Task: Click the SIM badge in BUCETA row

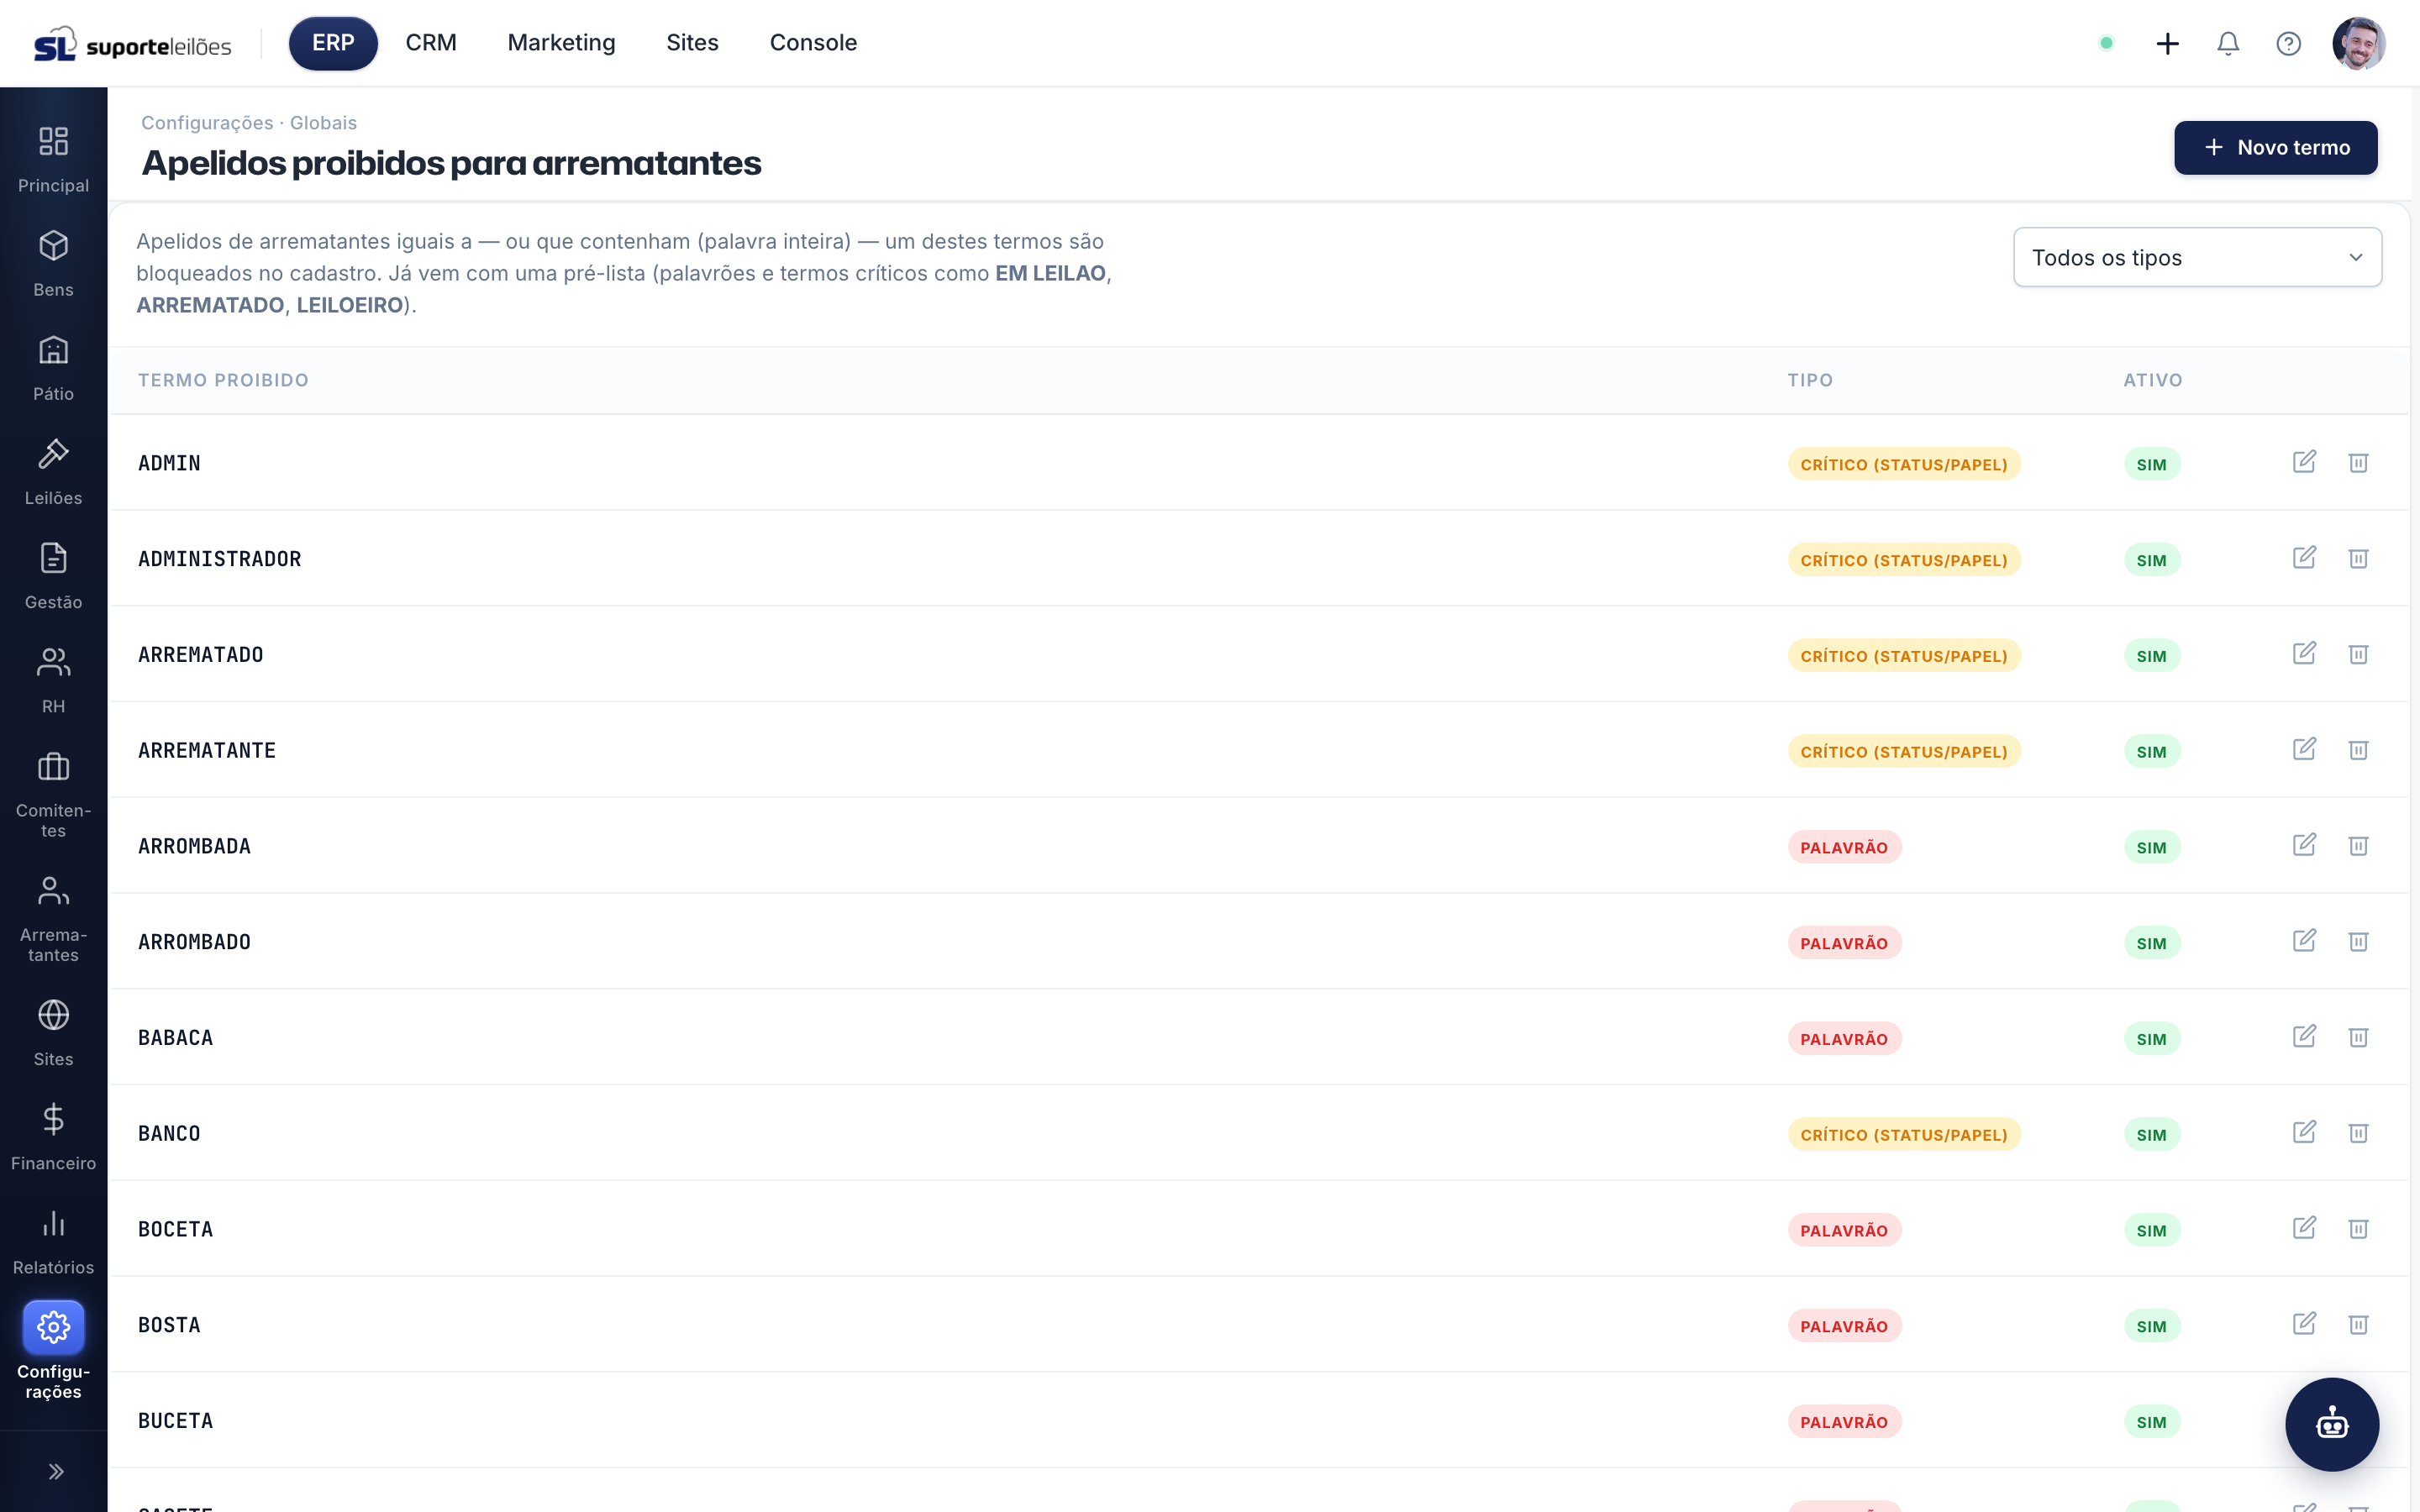Action: point(2151,1422)
